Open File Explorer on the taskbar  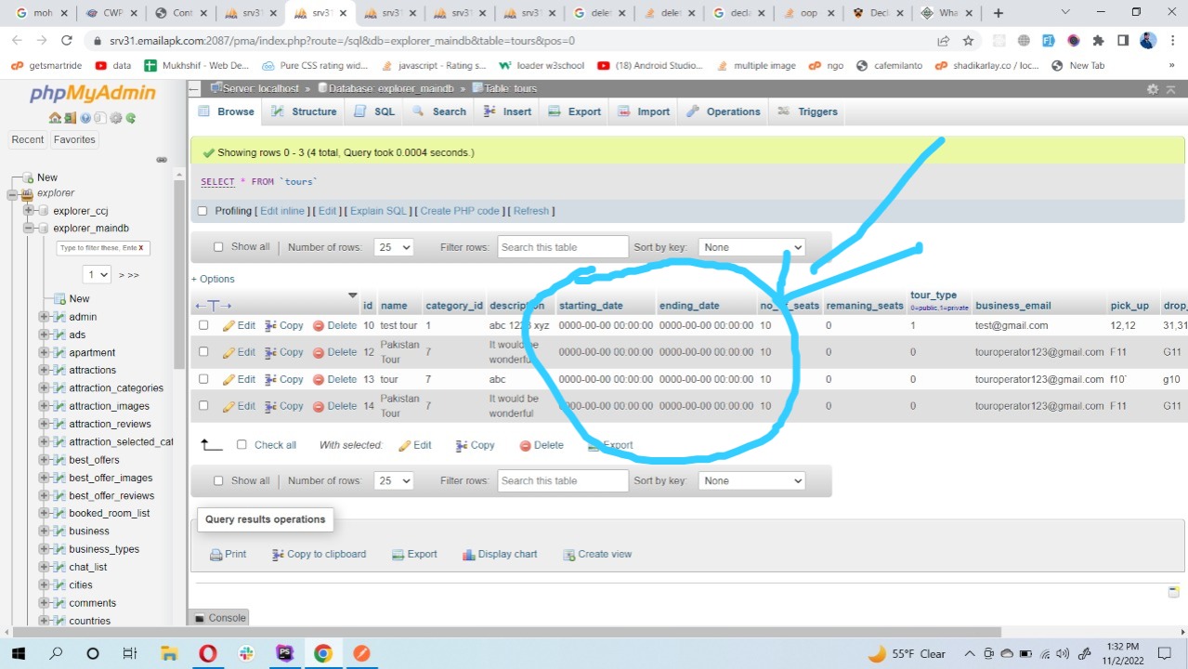(169, 653)
